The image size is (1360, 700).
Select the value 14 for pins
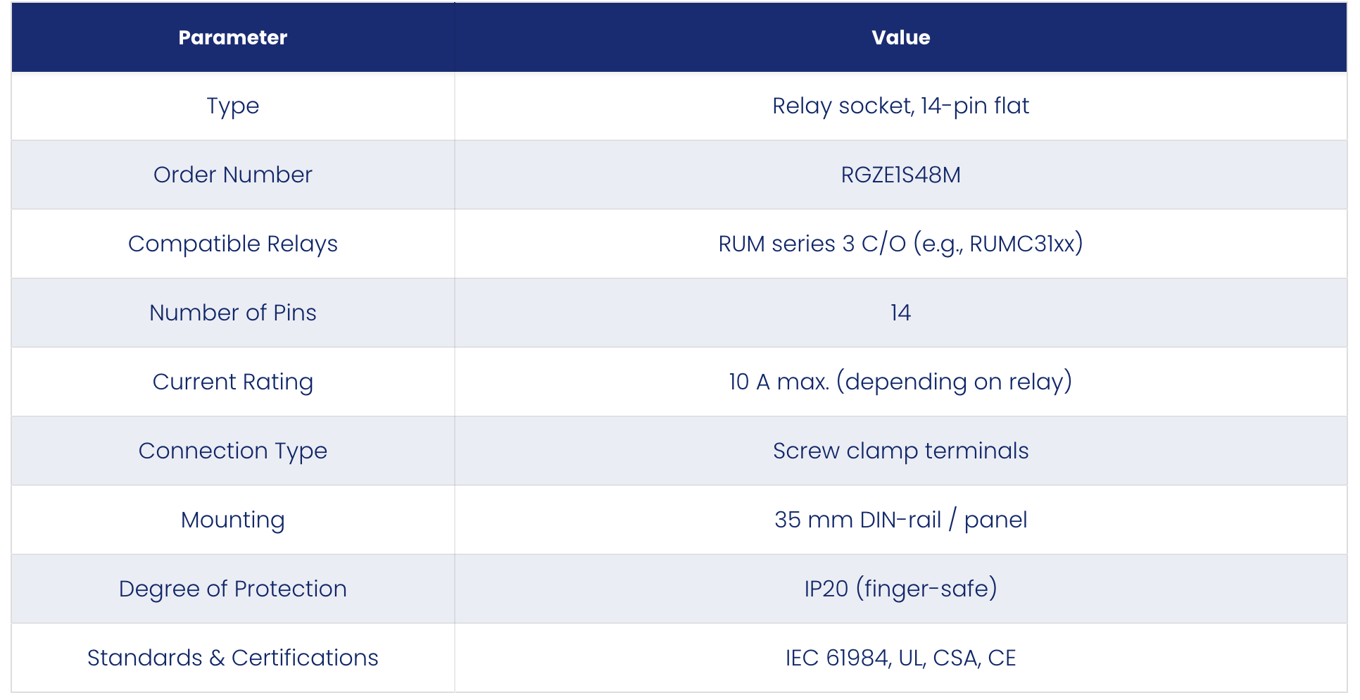(x=901, y=313)
